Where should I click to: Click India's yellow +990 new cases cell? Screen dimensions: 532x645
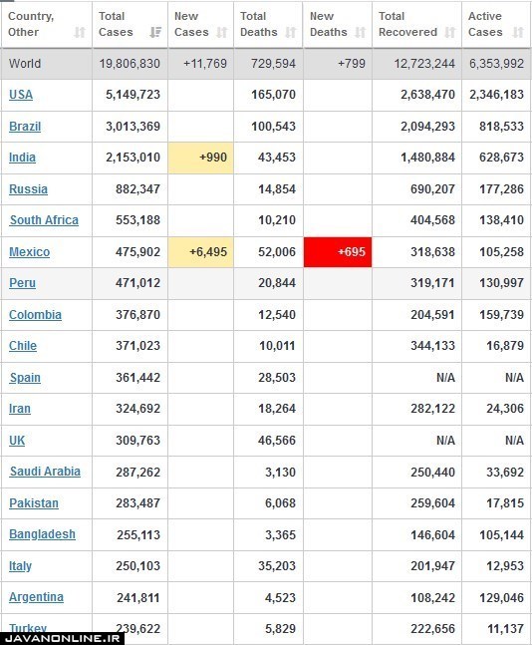coord(200,158)
